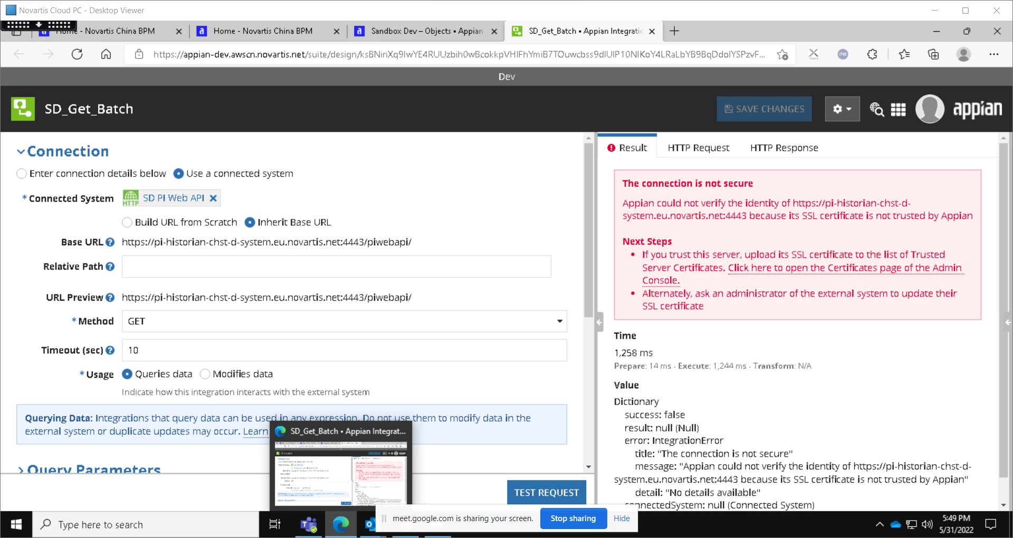1013x538 pixels.
Task: Click the Base URL help icon
Action: tap(110, 242)
